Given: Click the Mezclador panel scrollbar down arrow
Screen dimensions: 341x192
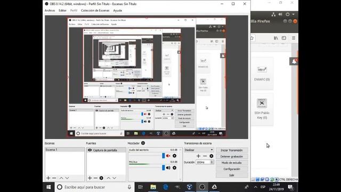Looking at the screenshot, I should tap(180, 179).
